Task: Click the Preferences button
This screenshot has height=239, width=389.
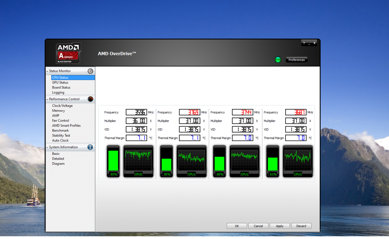Action: point(297,60)
